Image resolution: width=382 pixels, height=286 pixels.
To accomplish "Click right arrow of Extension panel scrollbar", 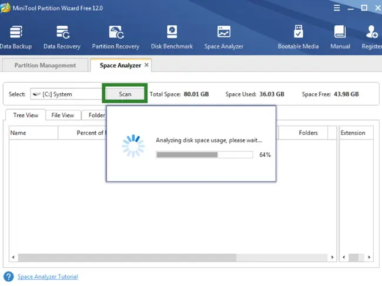I will pos(369,257).
